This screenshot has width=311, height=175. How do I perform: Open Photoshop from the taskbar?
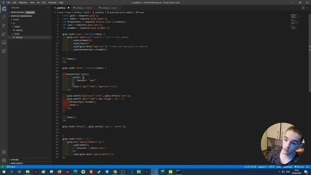(147, 172)
